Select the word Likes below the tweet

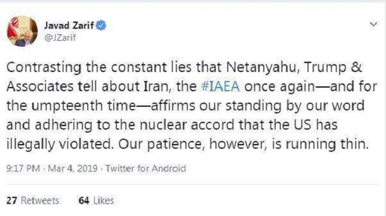click(104, 200)
